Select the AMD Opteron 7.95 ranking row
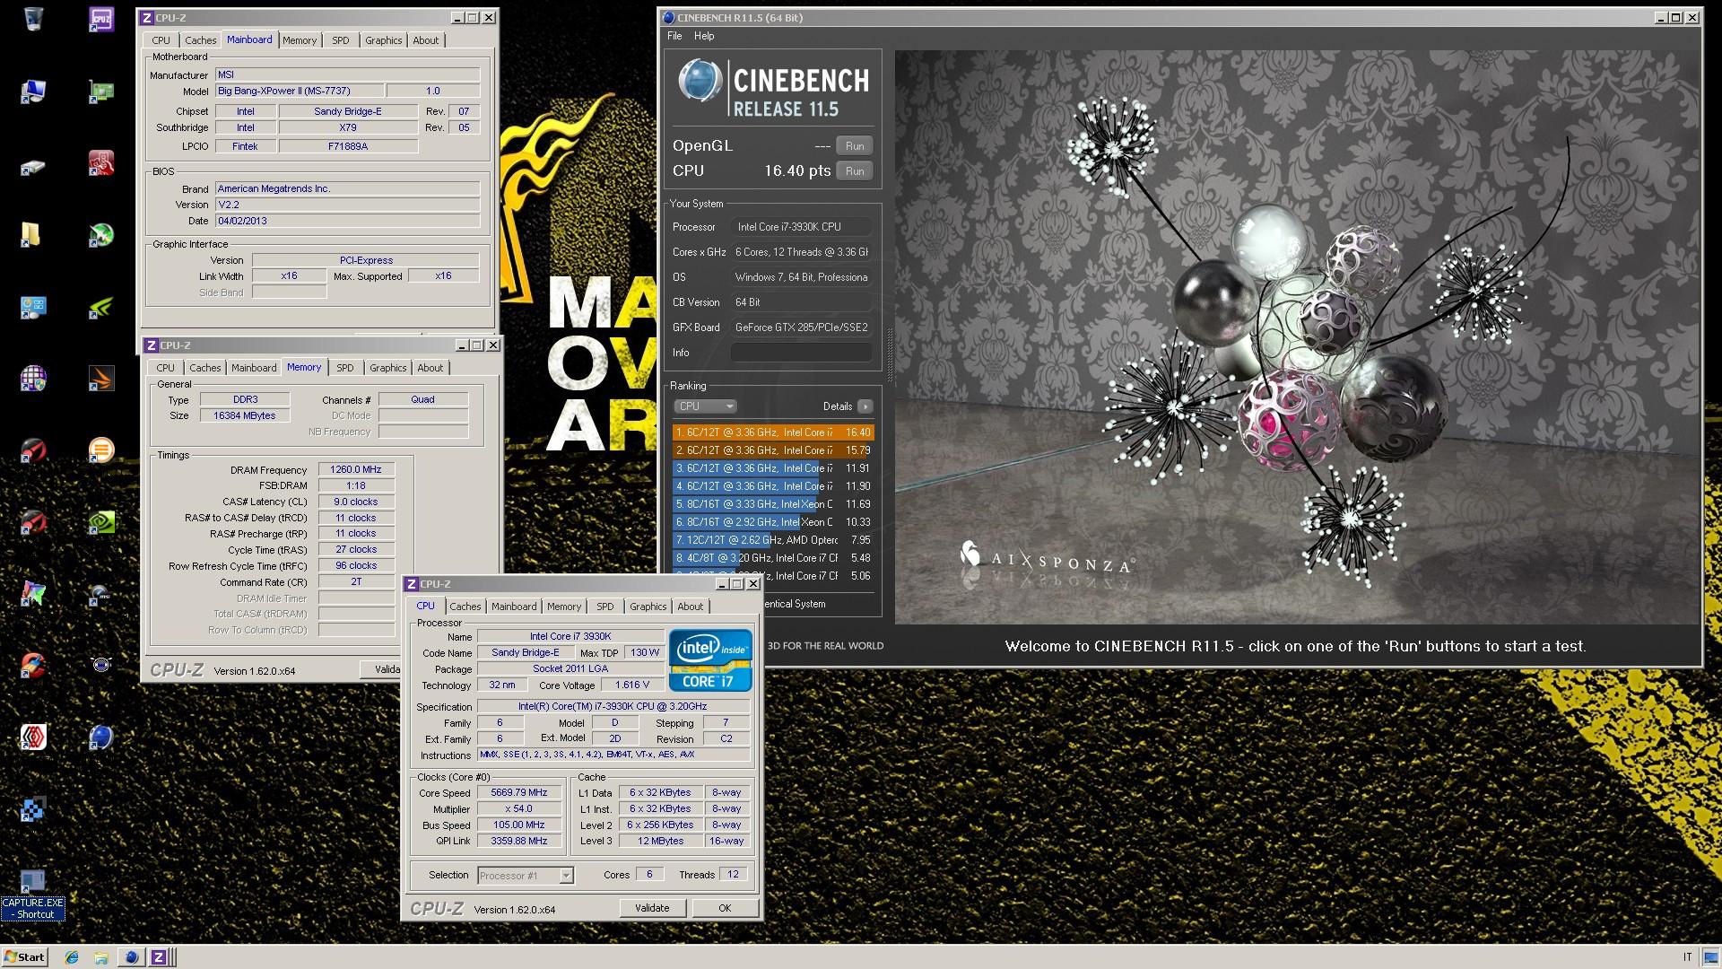This screenshot has width=1722, height=969. point(772,540)
